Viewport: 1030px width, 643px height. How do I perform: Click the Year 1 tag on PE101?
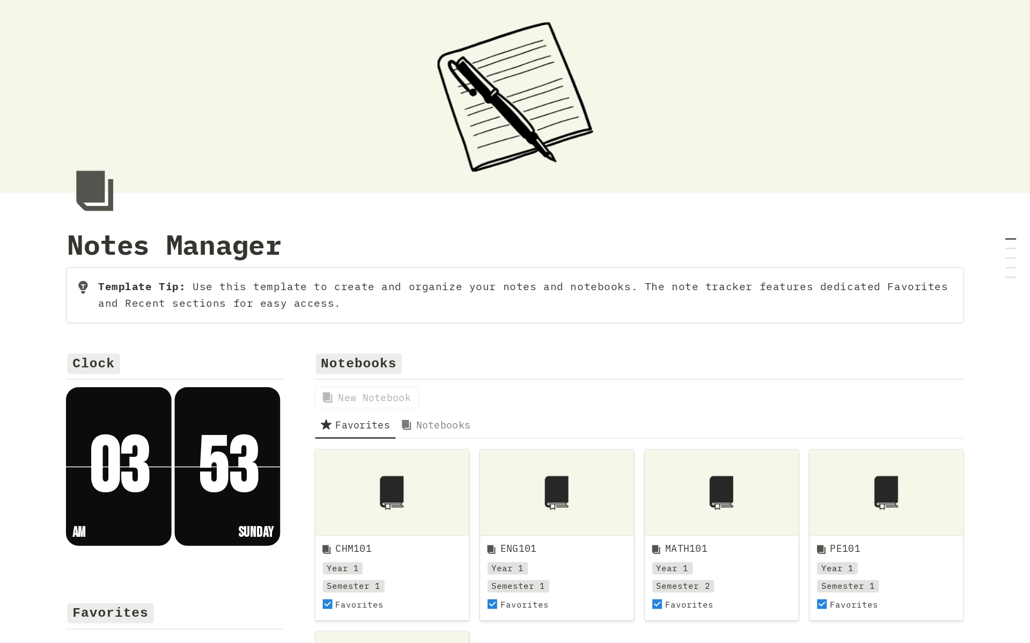pyautogui.click(x=837, y=568)
